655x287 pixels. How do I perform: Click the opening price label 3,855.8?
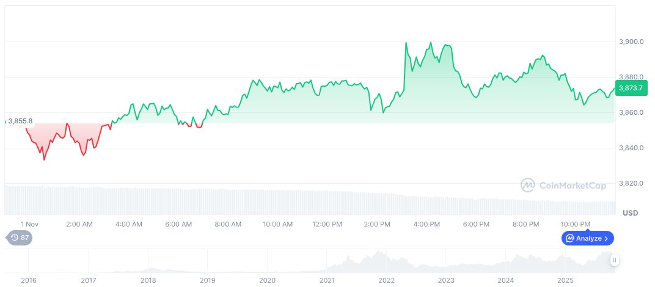click(20, 121)
